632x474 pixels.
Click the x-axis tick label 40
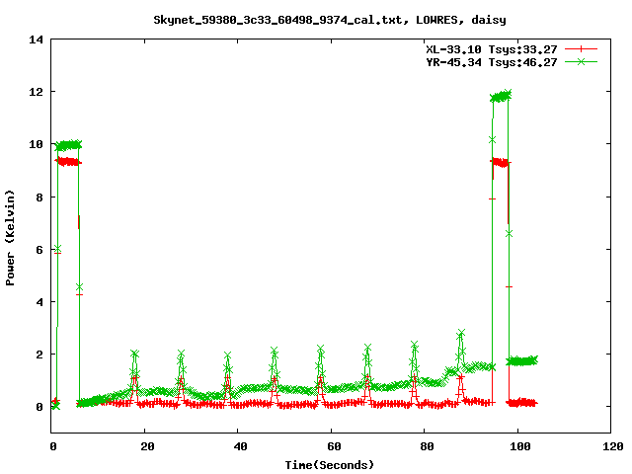click(x=240, y=446)
